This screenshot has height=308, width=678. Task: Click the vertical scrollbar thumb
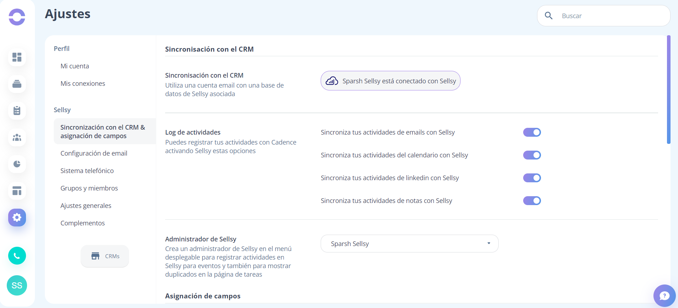(669, 89)
